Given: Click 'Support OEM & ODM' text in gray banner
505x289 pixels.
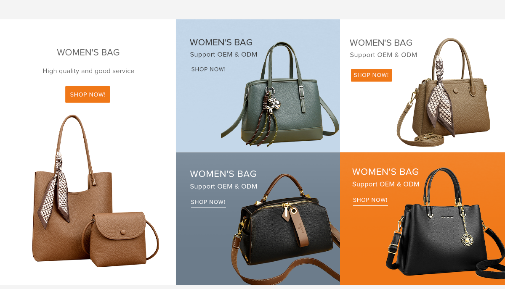Looking at the screenshot, I should [x=223, y=187].
